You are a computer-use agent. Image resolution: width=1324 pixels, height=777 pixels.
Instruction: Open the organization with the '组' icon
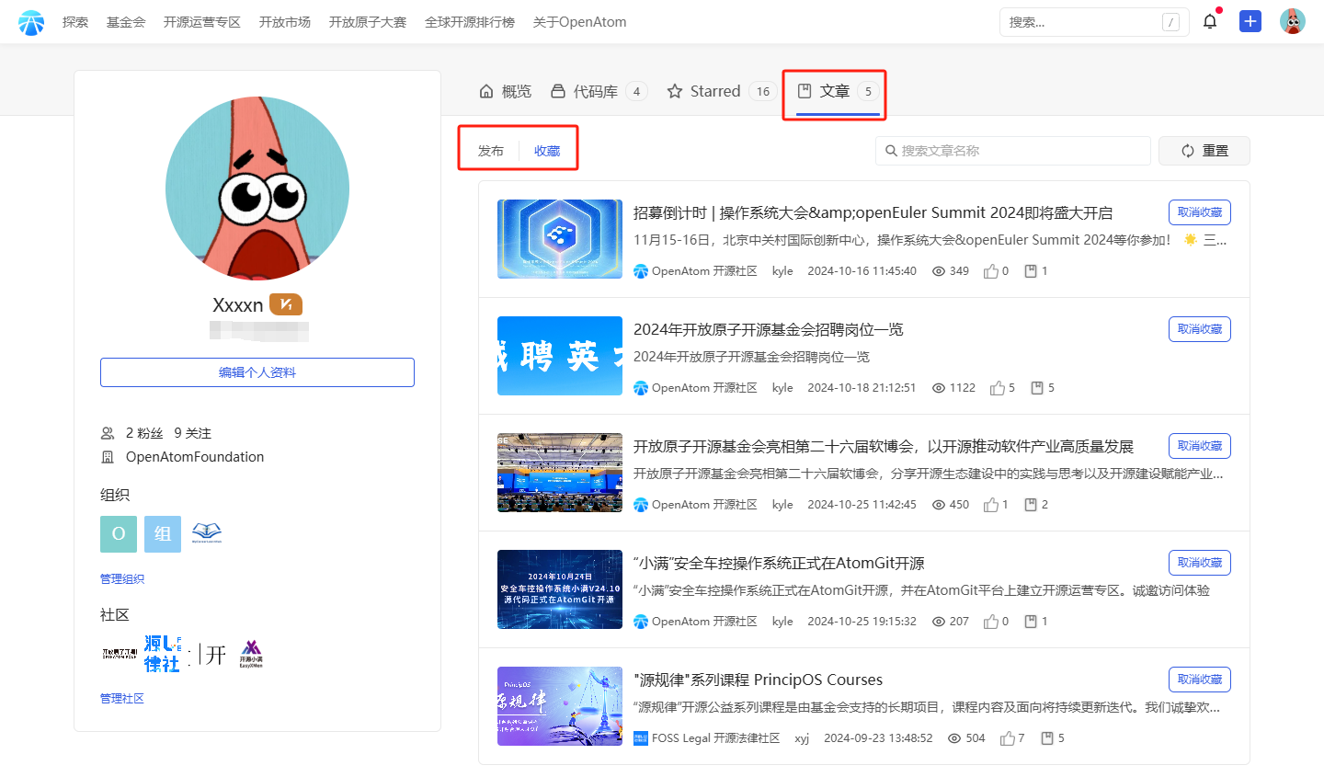point(163,533)
